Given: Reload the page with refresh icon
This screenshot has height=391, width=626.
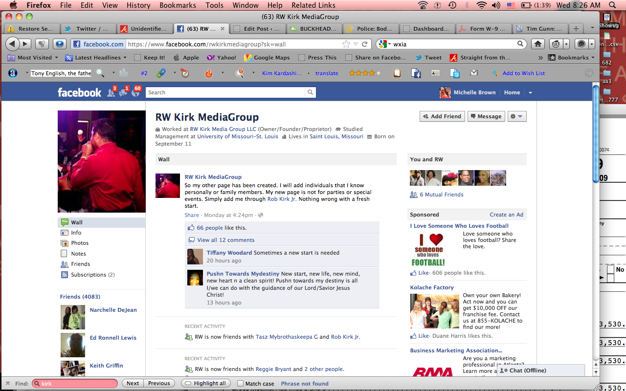Looking at the screenshot, I should pyautogui.click(x=364, y=44).
